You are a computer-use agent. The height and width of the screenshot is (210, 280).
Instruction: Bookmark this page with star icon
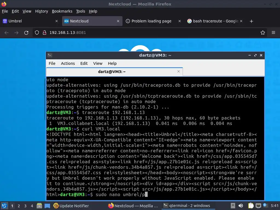click(x=263, y=33)
